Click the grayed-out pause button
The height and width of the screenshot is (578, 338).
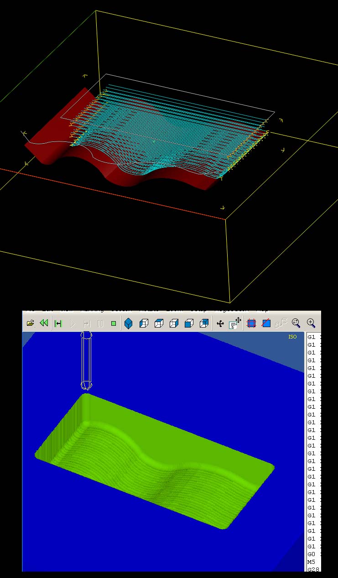(100, 323)
